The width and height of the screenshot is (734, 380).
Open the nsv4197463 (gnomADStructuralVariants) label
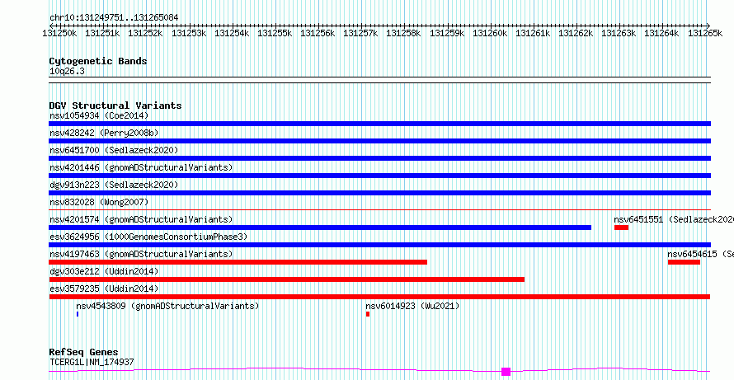[x=141, y=254]
